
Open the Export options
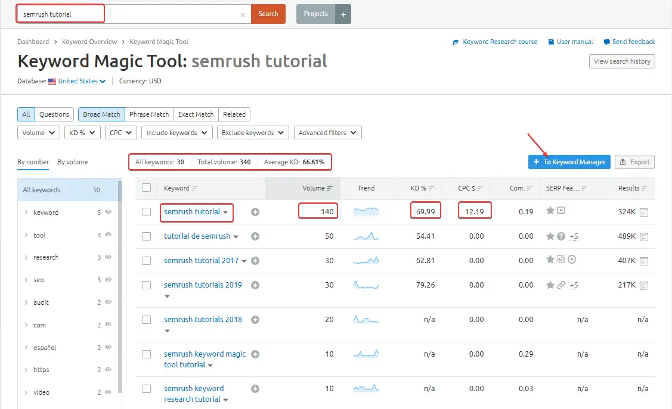[634, 161]
